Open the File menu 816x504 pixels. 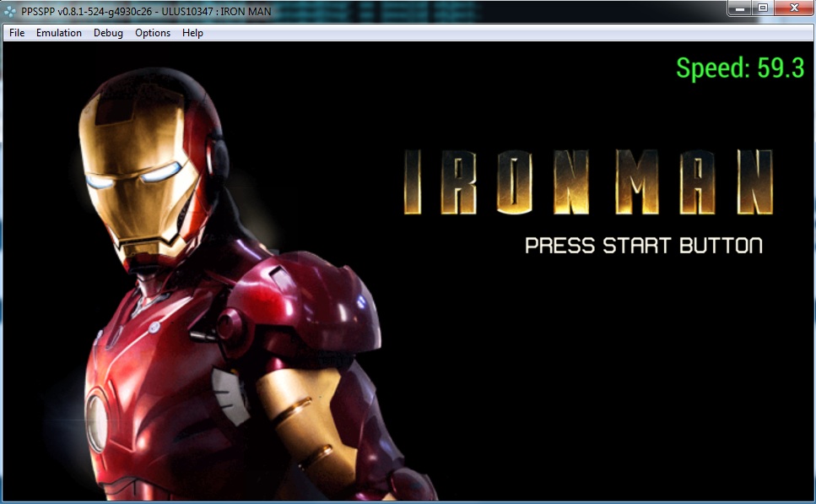click(17, 33)
